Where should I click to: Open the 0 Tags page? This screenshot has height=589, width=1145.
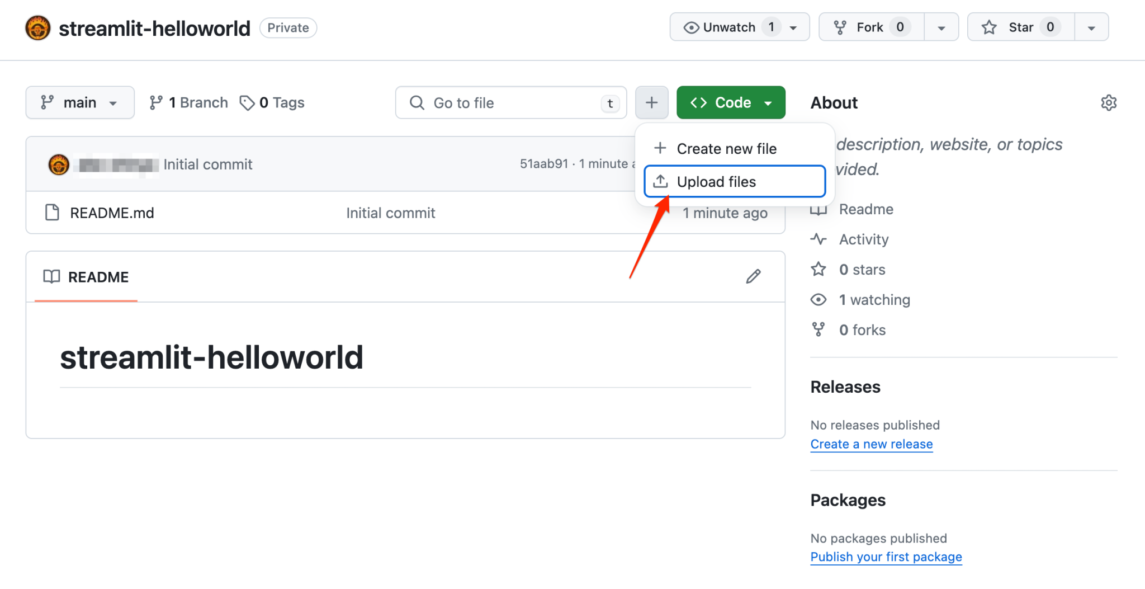(272, 103)
